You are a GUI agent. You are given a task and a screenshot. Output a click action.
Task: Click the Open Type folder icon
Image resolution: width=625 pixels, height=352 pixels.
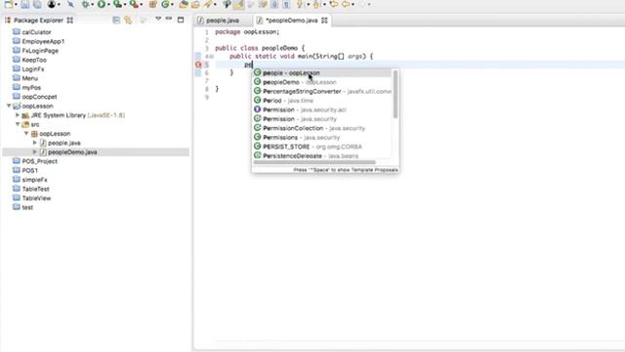pyautogui.click(x=184, y=4)
